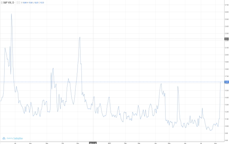Click the 17.00 price scale label
Screen dimensions: 229x144
227,76
